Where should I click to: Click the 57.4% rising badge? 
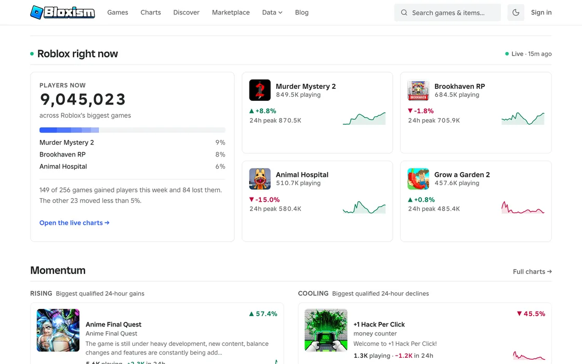pos(263,314)
